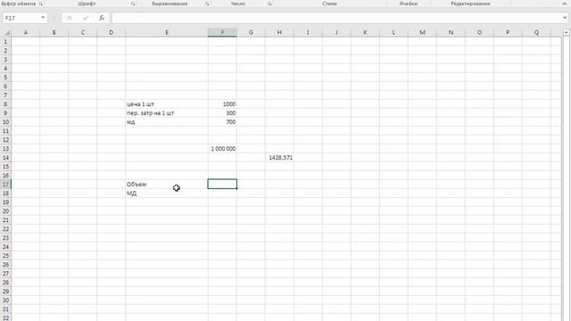Select row 17 header
Screen dimensions: 571x321
5,185
